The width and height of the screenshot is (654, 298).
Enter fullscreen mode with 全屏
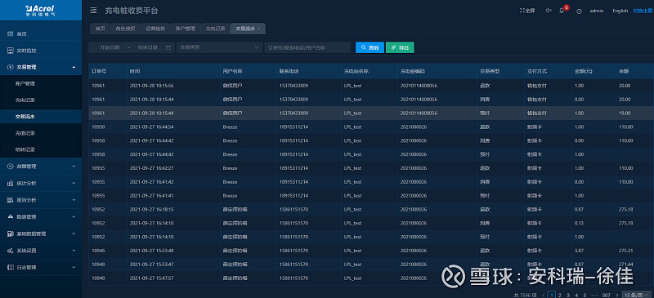click(x=527, y=11)
